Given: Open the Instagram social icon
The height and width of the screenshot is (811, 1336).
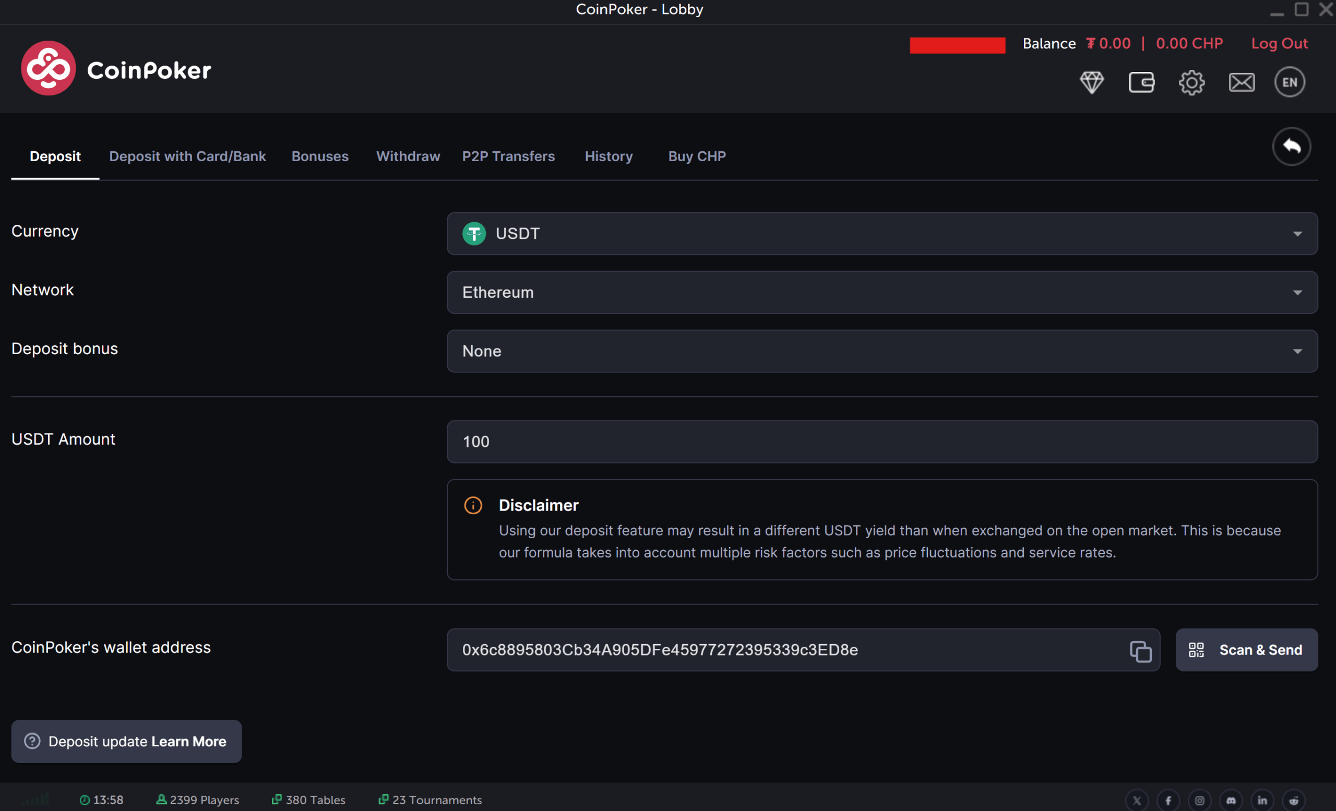Looking at the screenshot, I should tap(1199, 800).
